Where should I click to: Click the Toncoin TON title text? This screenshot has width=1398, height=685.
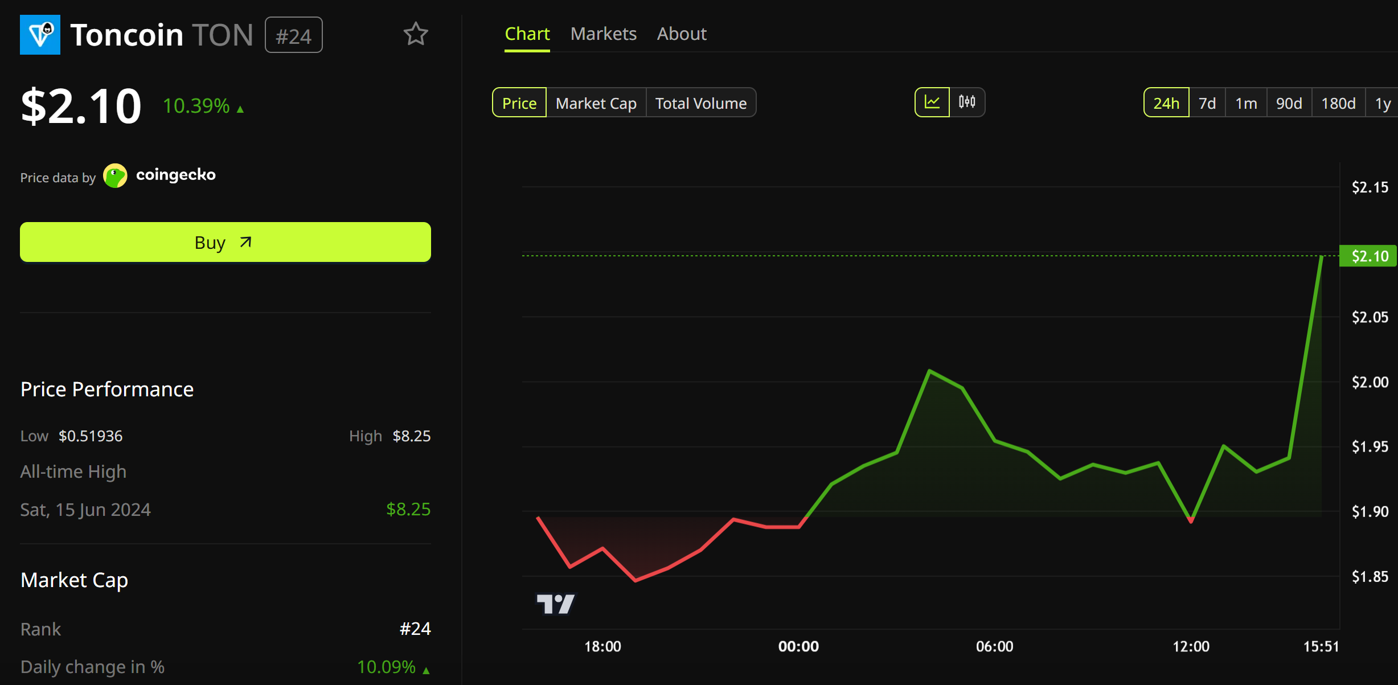pyautogui.click(x=162, y=35)
